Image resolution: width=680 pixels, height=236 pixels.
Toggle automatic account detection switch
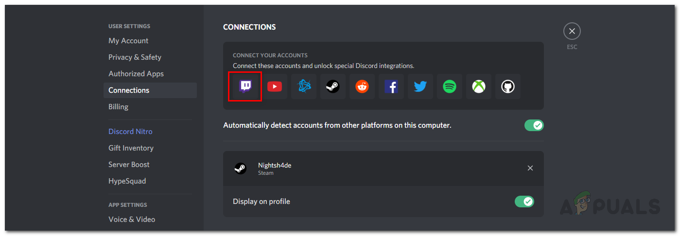pyautogui.click(x=534, y=125)
